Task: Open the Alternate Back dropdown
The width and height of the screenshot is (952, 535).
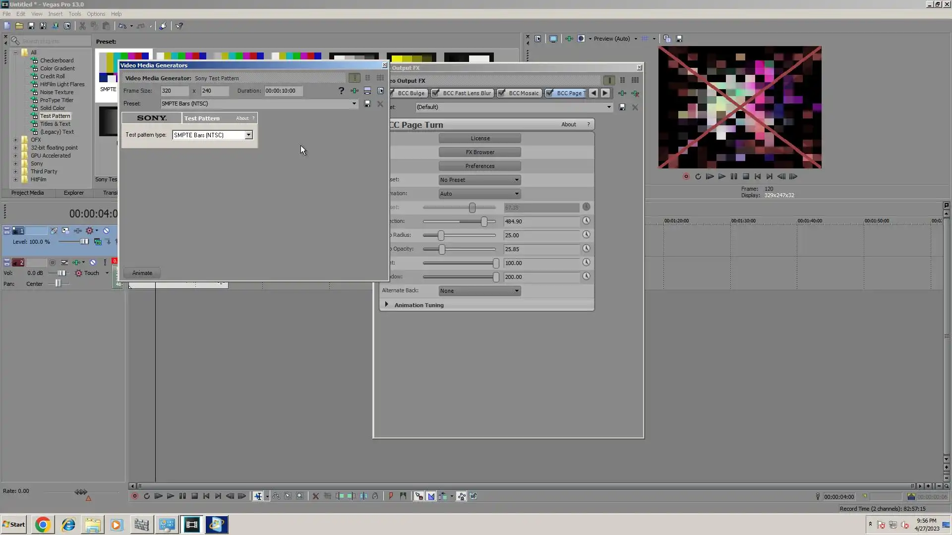Action: 479,291
